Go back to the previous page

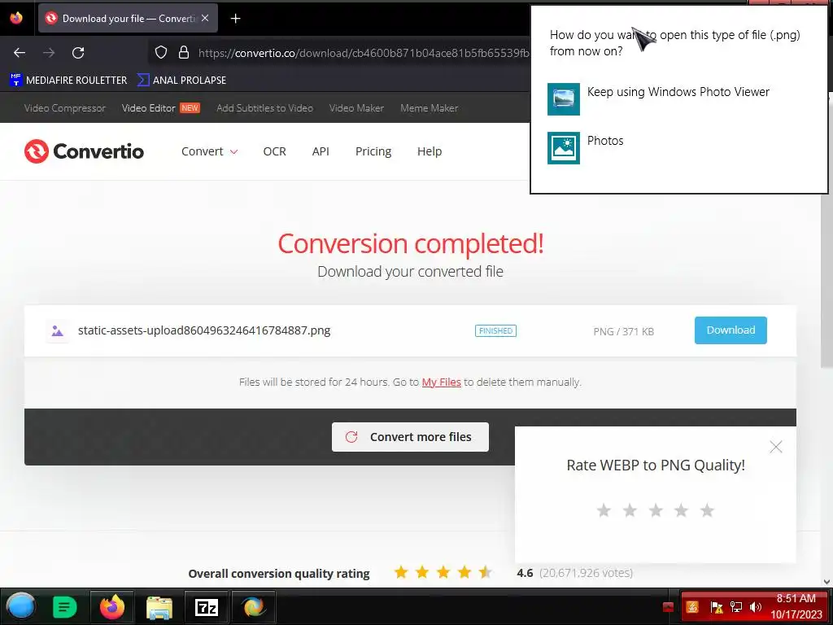tap(20, 53)
